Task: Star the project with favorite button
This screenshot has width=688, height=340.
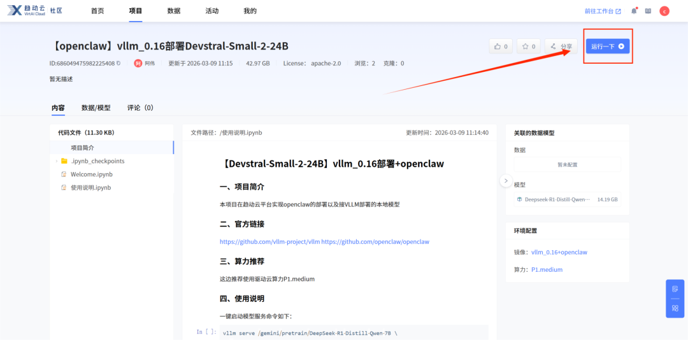Action: tap(528, 46)
